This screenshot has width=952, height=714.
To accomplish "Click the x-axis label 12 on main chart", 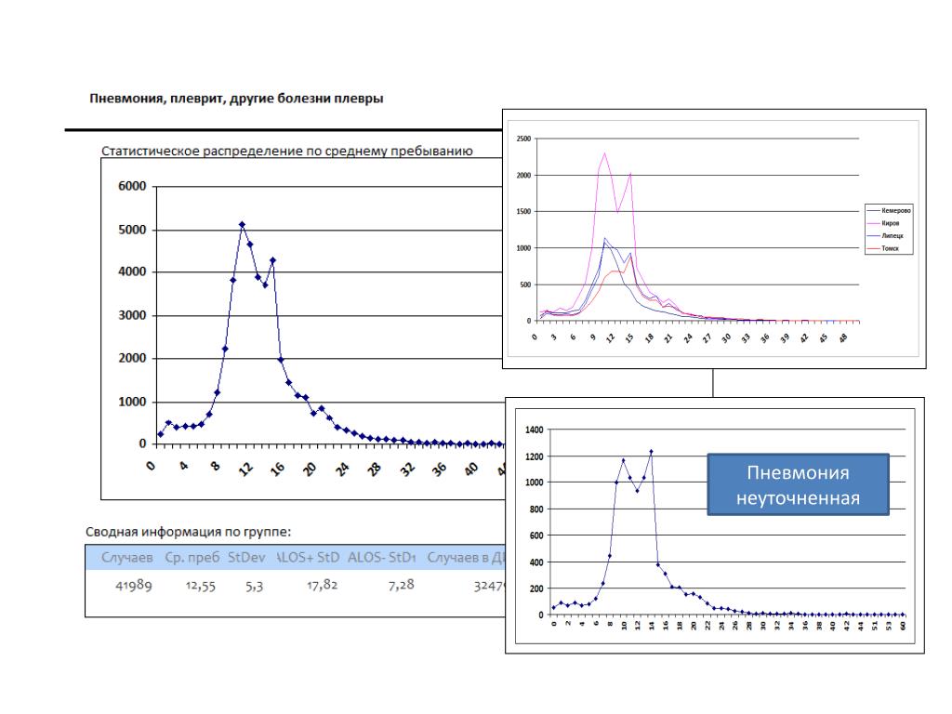I will [x=245, y=469].
